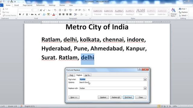Open the Change Styles menu

click(x=173, y=12)
